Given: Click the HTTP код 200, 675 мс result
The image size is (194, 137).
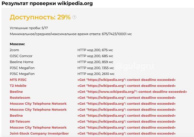Looking at the screenshot, I should (x=95, y=50).
